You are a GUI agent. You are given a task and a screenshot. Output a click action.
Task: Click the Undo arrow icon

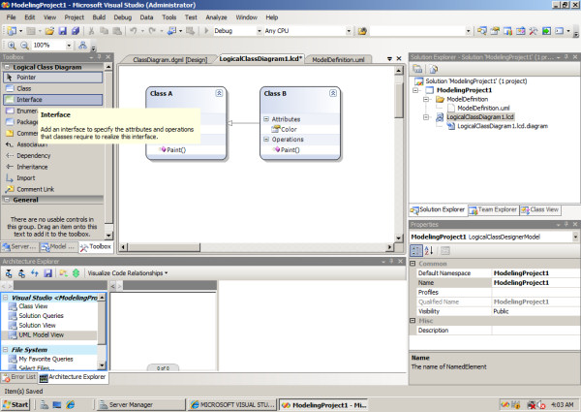[x=134, y=31]
